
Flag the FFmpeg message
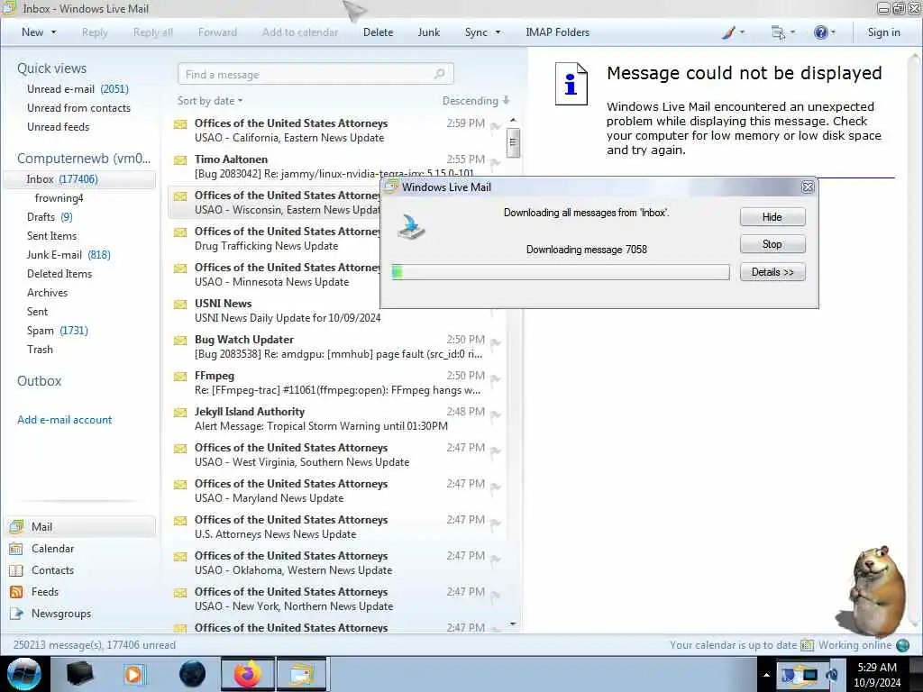[x=496, y=378]
